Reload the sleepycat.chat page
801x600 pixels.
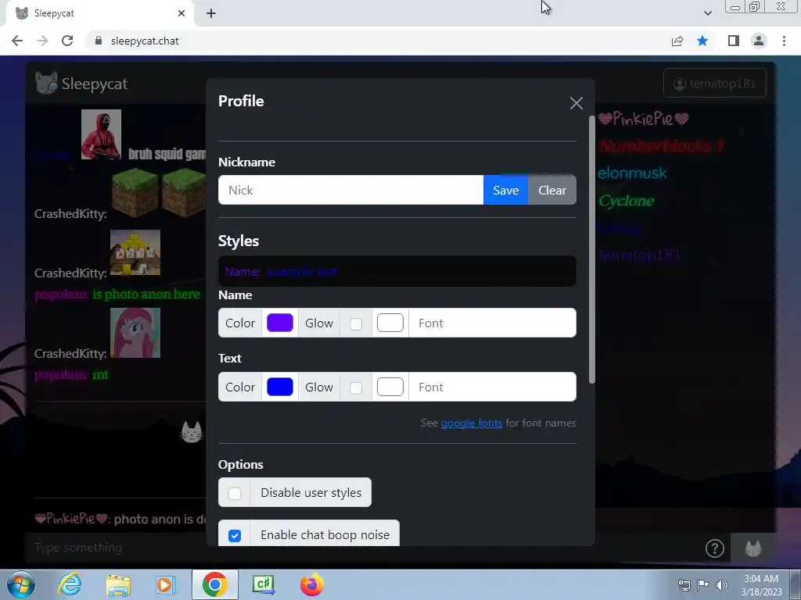coord(67,41)
